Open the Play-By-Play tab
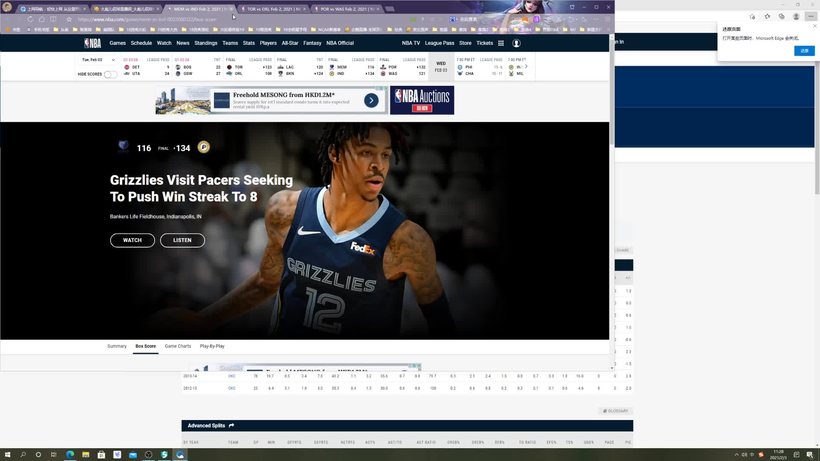This screenshot has width=820, height=461. coord(212,346)
